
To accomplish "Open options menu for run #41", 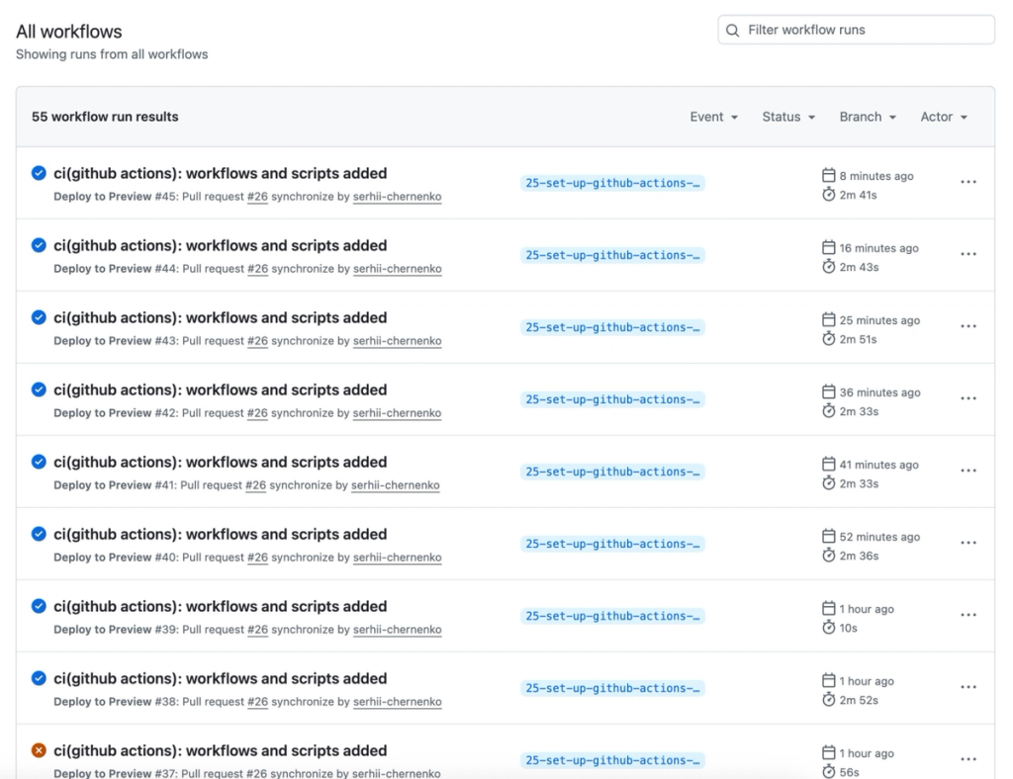I will [968, 472].
